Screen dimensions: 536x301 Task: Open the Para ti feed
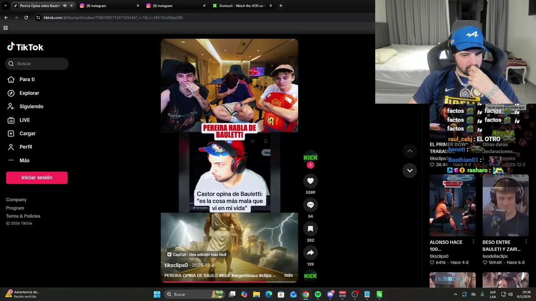click(27, 79)
